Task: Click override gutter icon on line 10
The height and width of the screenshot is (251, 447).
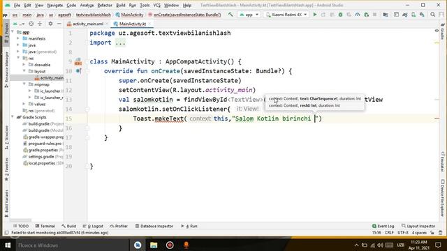Action: [x=79, y=71]
